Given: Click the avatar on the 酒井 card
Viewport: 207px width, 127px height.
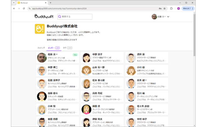Looking at the screenshot, I should (x=131, y=58).
